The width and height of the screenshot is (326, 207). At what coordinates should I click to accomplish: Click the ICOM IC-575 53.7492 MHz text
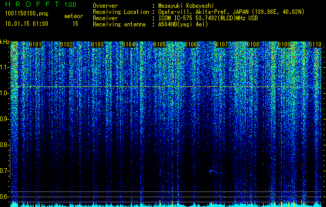click(208, 18)
